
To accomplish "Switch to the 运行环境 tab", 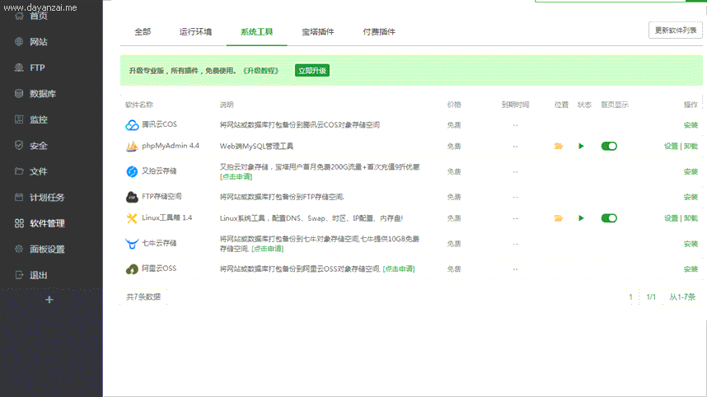I will point(195,31).
